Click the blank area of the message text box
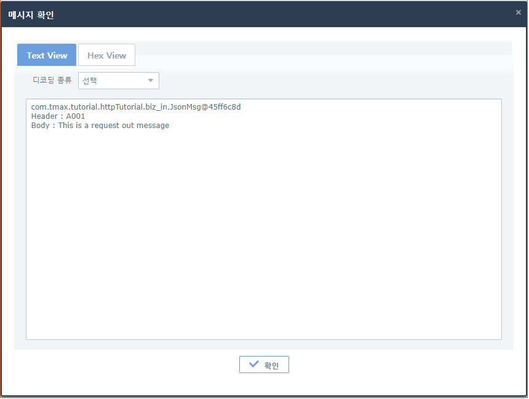Screen dimensions: 529x399 click(263, 234)
